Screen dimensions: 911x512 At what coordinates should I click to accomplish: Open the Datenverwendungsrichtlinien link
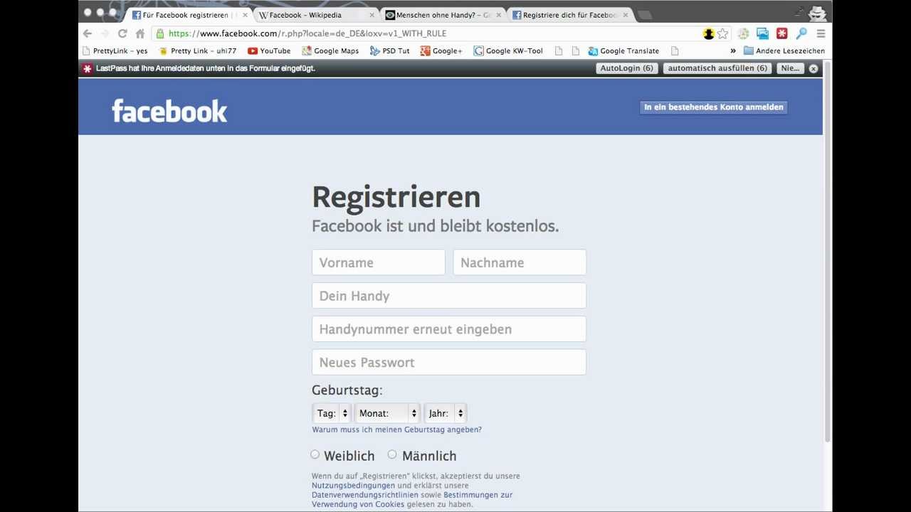pos(365,495)
